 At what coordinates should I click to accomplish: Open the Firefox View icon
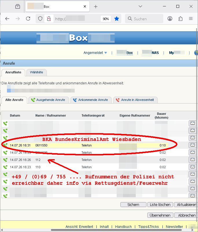pos(18,6)
